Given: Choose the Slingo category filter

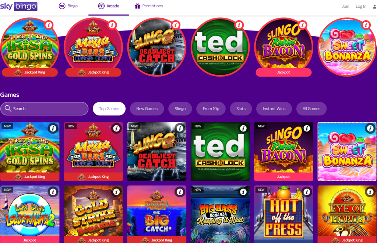Looking at the screenshot, I should 180,109.
